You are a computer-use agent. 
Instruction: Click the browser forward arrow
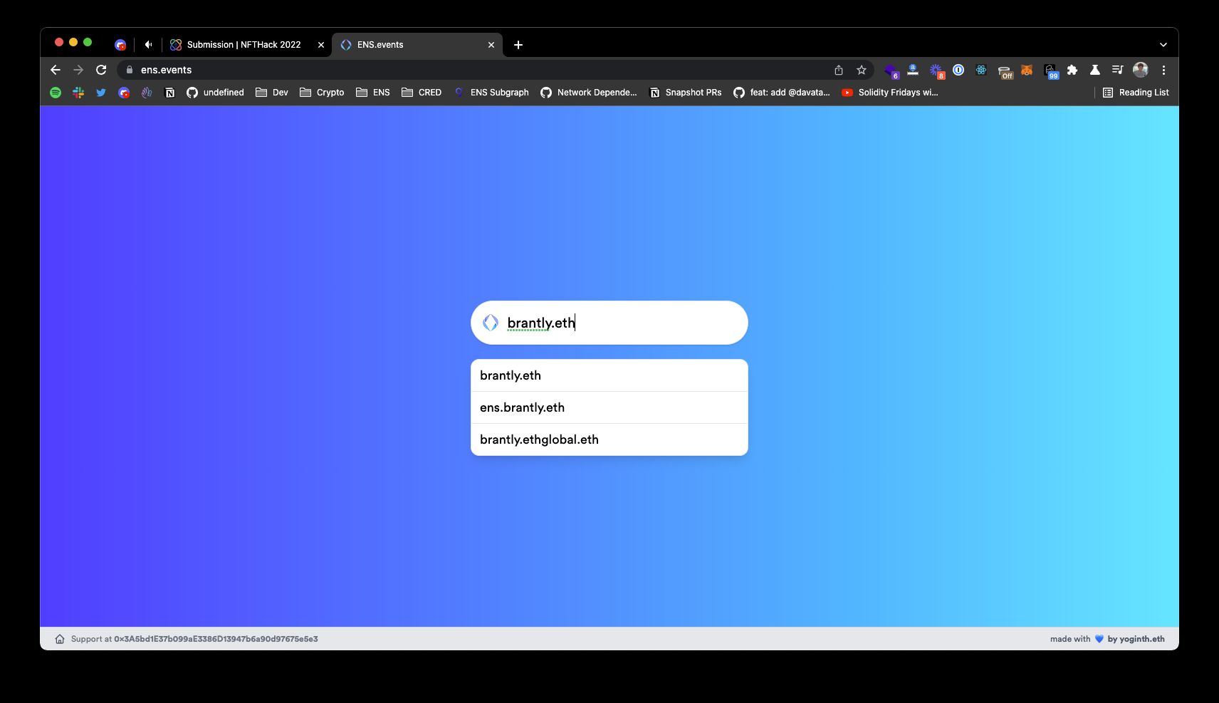point(78,70)
